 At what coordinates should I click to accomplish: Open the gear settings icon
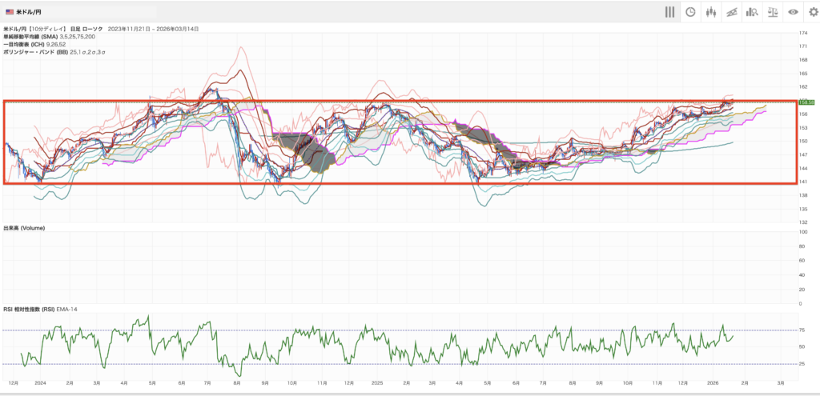(x=814, y=12)
